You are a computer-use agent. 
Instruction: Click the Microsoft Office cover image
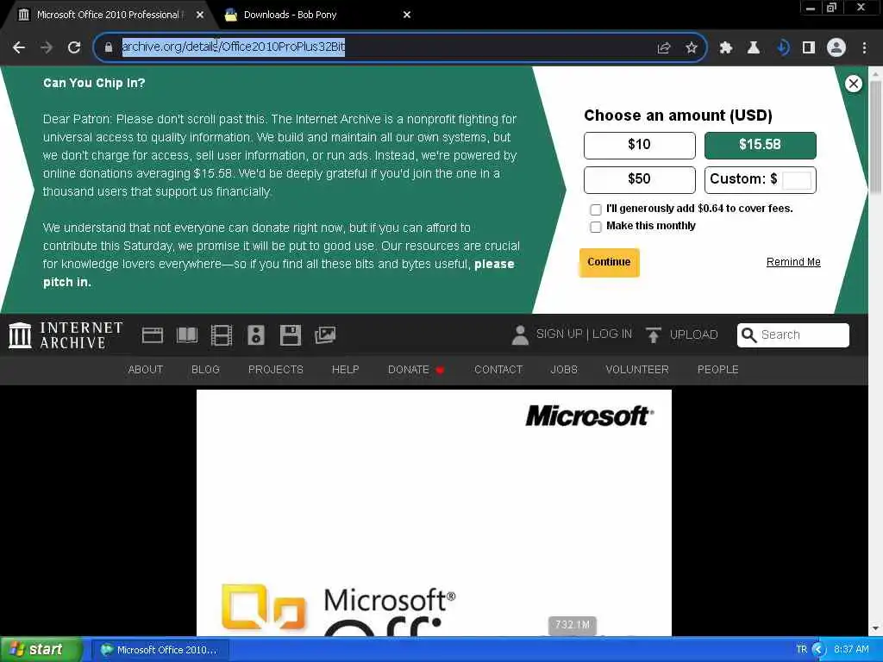(x=434, y=512)
